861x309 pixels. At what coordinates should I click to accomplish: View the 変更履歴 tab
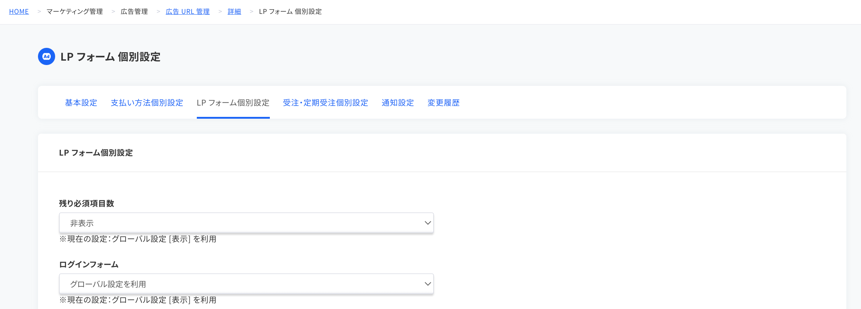tap(443, 103)
